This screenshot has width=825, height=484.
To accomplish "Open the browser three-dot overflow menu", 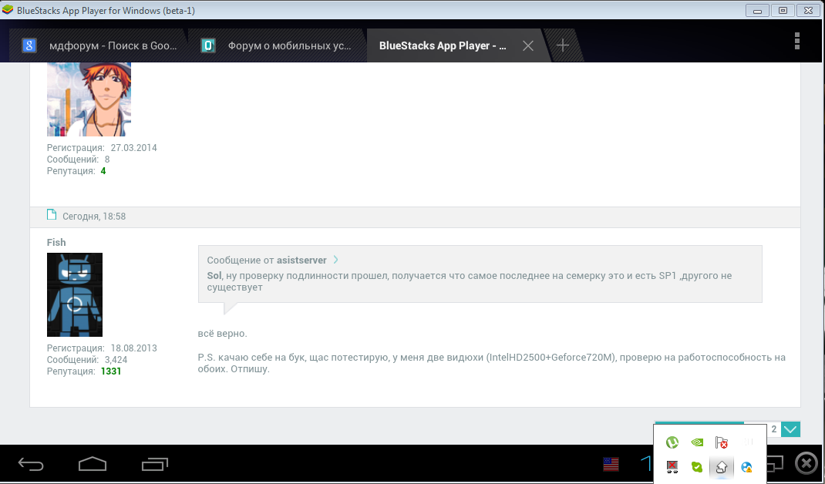I will (797, 41).
